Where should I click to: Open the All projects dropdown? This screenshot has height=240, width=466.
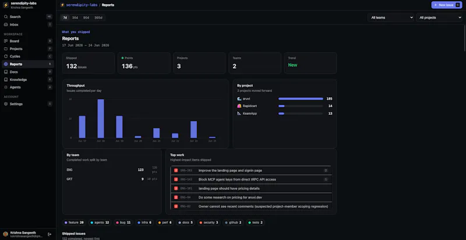tap(439, 17)
